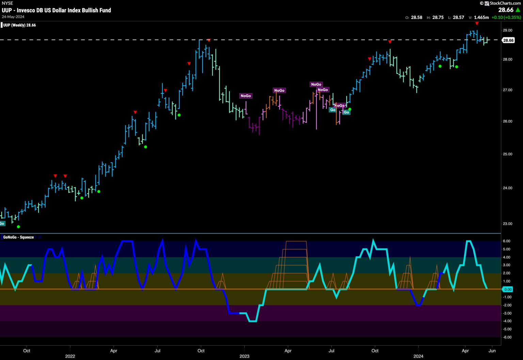Click the 0.00 oscillator value tag
Image resolution: width=523 pixels, height=360 pixels.
click(x=507, y=289)
